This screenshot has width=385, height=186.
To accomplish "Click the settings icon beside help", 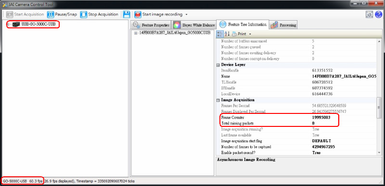I will 369,15.
